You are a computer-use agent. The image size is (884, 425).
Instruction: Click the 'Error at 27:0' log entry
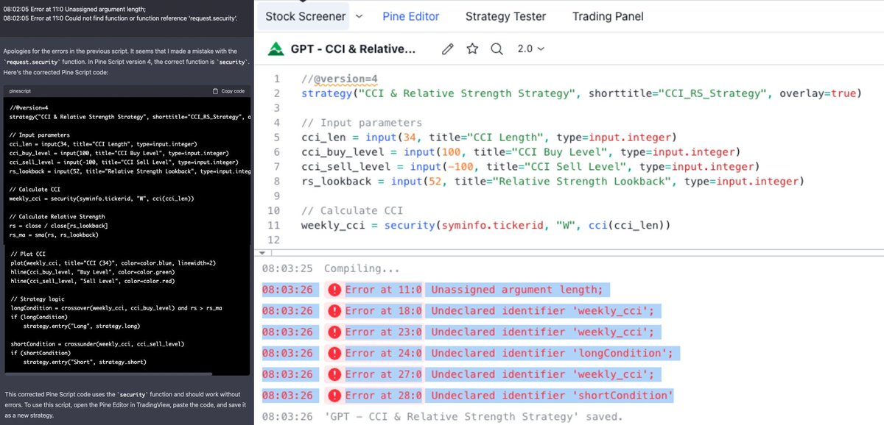[383, 374]
